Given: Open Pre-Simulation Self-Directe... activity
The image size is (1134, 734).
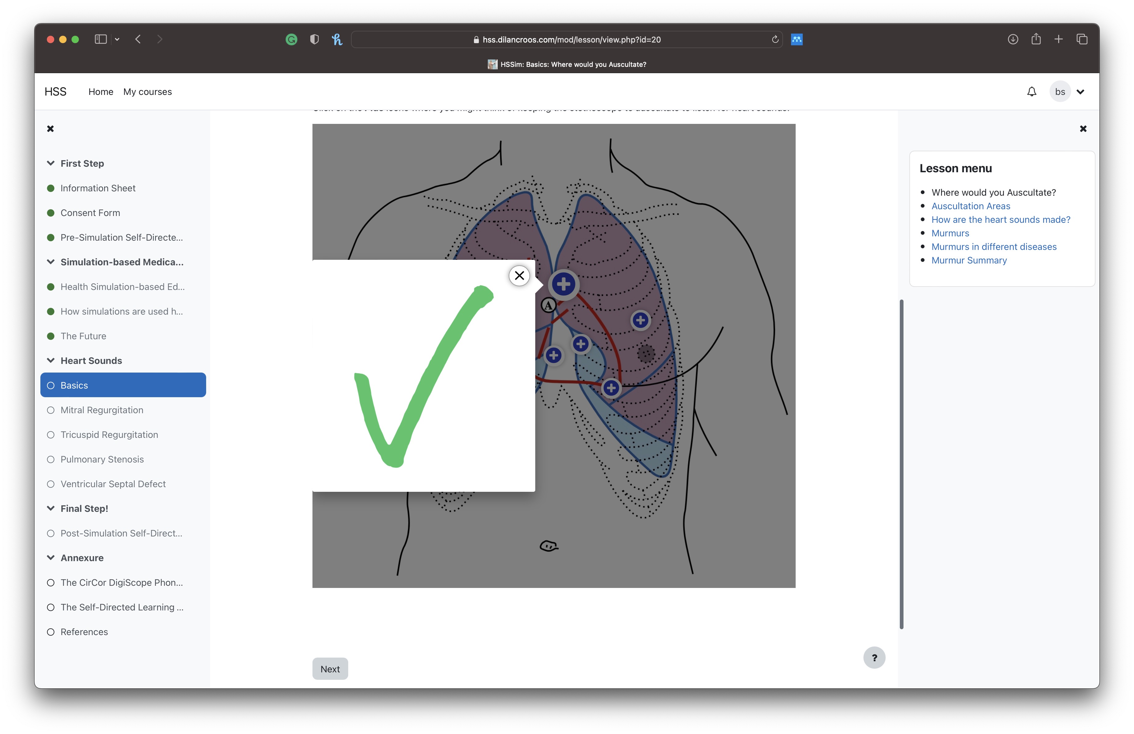Looking at the screenshot, I should [x=121, y=237].
